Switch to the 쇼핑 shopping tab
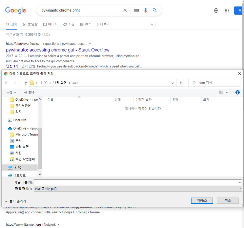The width and height of the screenshot is (244, 228). click(69, 24)
